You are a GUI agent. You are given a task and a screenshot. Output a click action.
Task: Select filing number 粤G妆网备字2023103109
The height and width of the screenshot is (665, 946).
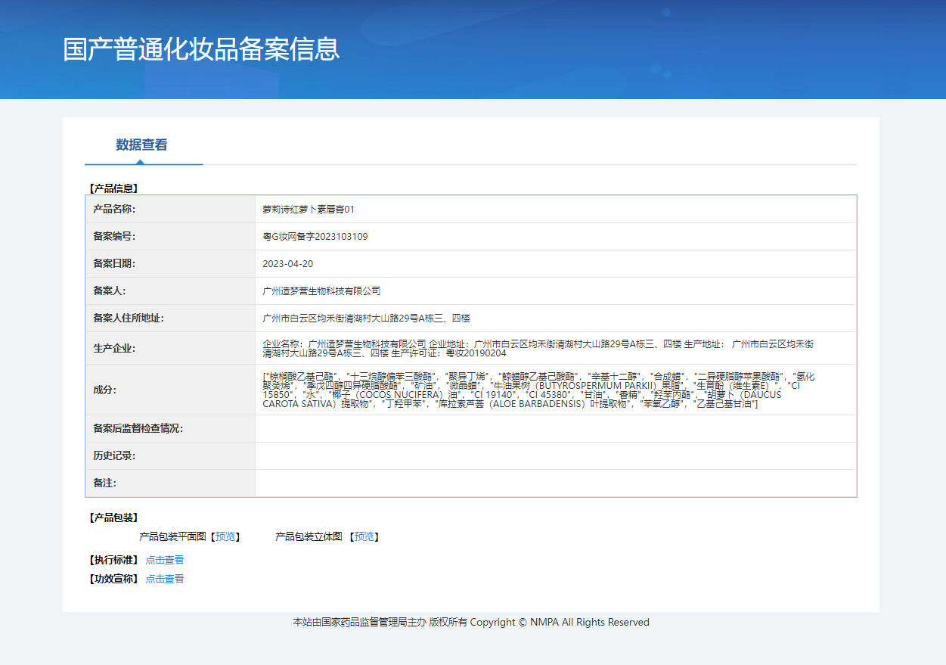[x=315, y=236]
